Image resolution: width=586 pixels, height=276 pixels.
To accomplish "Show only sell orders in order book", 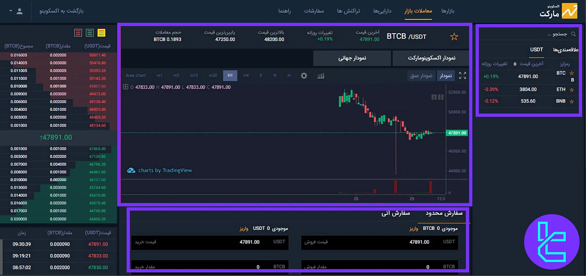I will (78, 33).
